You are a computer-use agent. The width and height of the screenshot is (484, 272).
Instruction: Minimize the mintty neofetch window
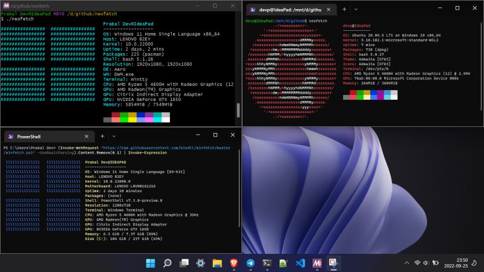coord(198,5)
